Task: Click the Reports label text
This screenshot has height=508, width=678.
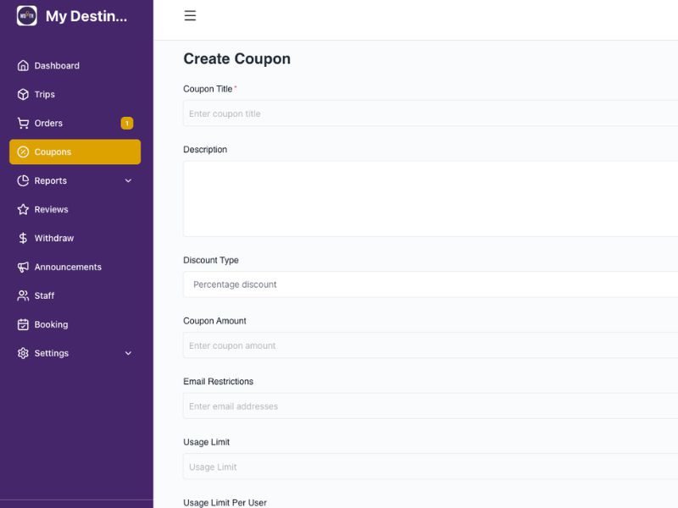Action: (51, 180)
